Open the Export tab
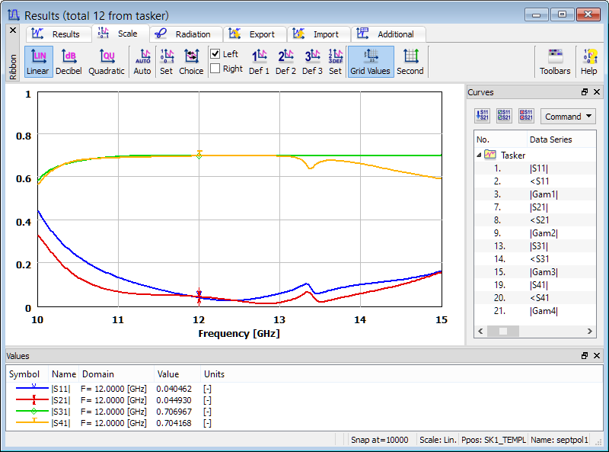Screen dimensions: 609x452 pyautogui.click(x=253, y=34)
